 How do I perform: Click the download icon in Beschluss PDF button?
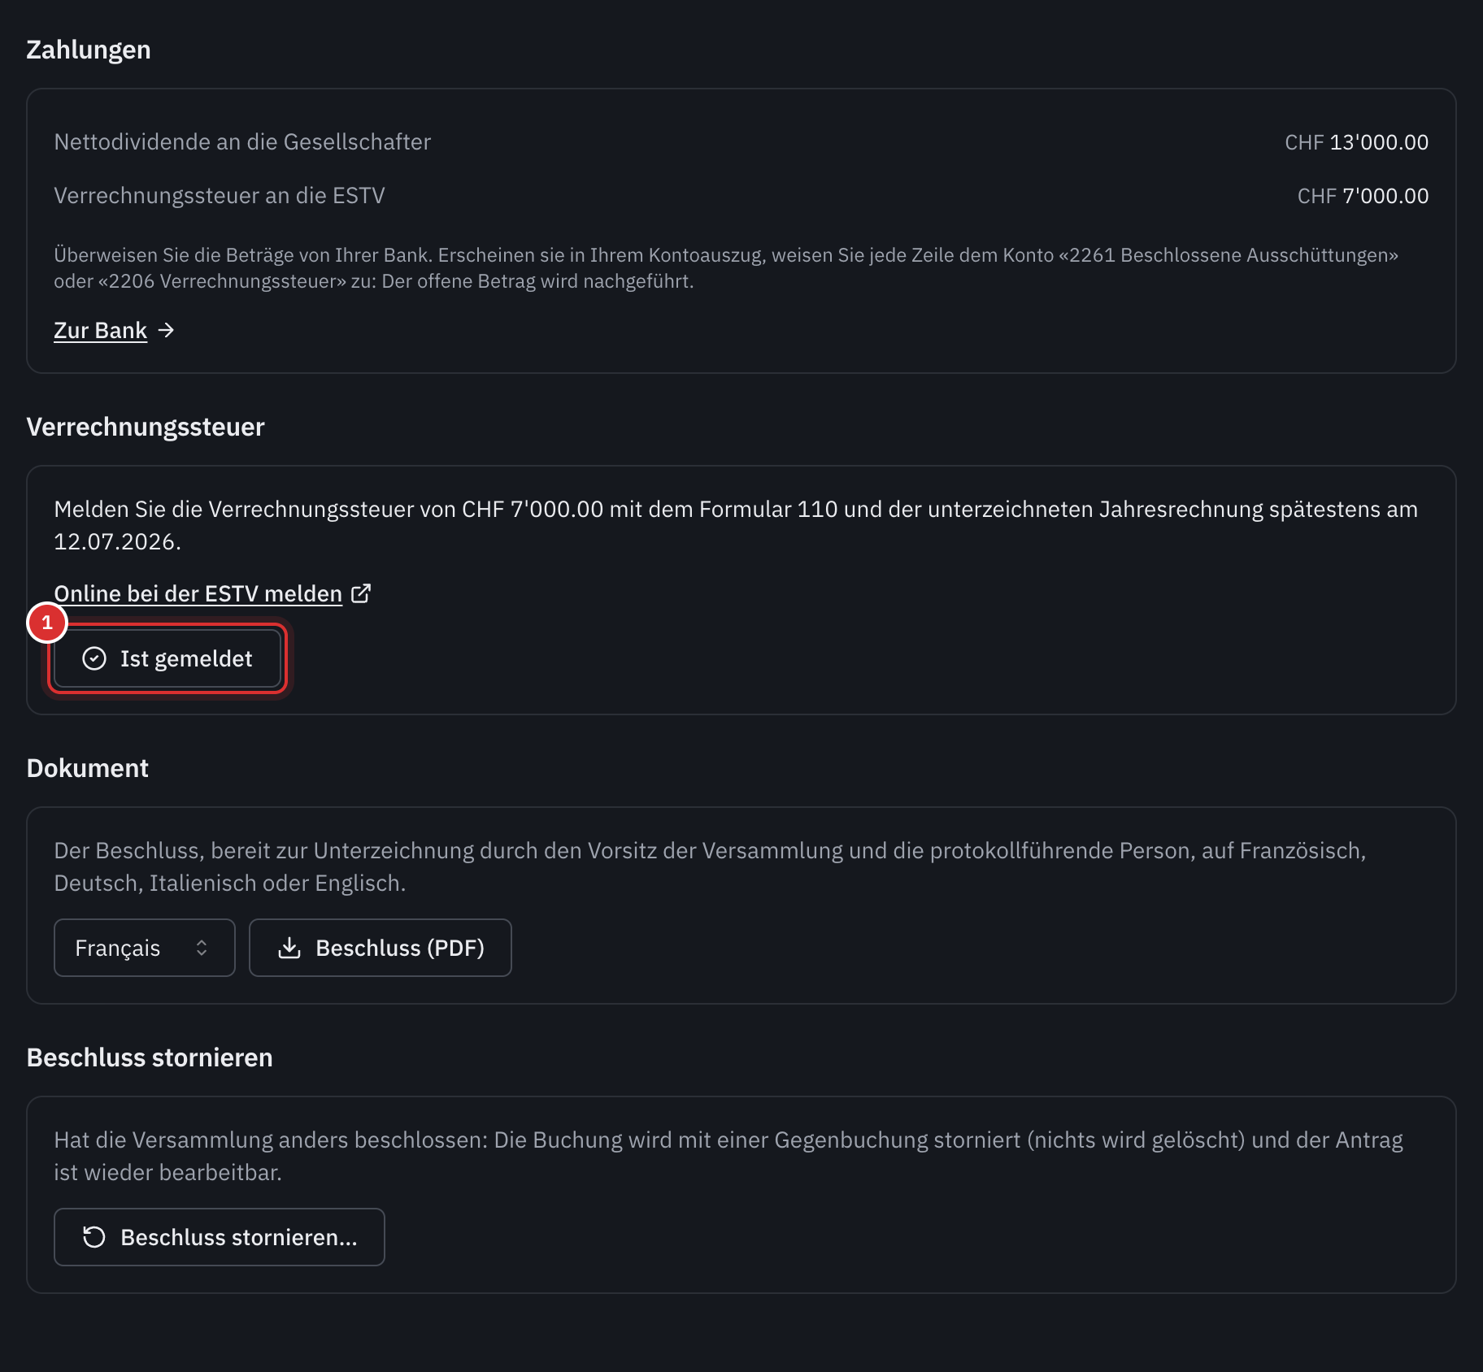coord(289,948)
